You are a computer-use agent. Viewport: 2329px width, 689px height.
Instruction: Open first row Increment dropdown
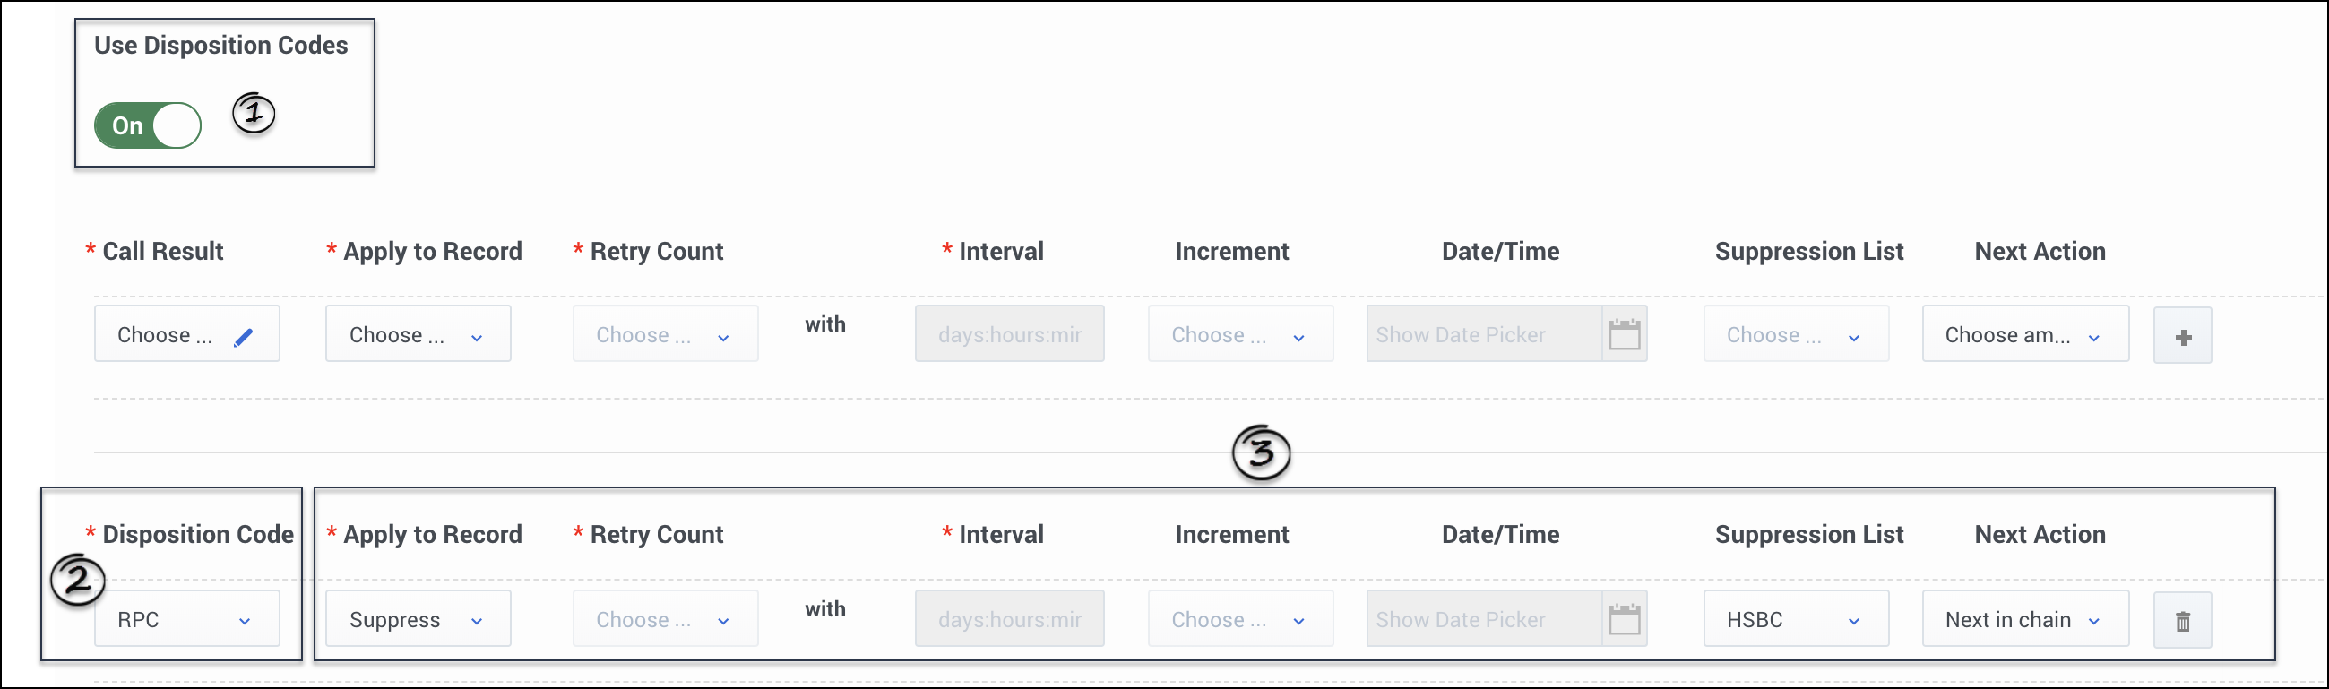tap(1239, 334)
